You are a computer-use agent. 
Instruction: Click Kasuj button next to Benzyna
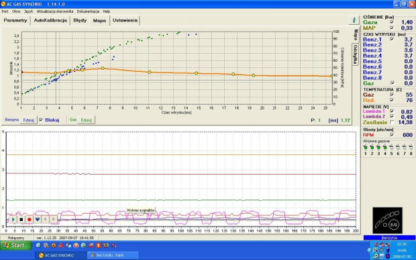point(29,120)
